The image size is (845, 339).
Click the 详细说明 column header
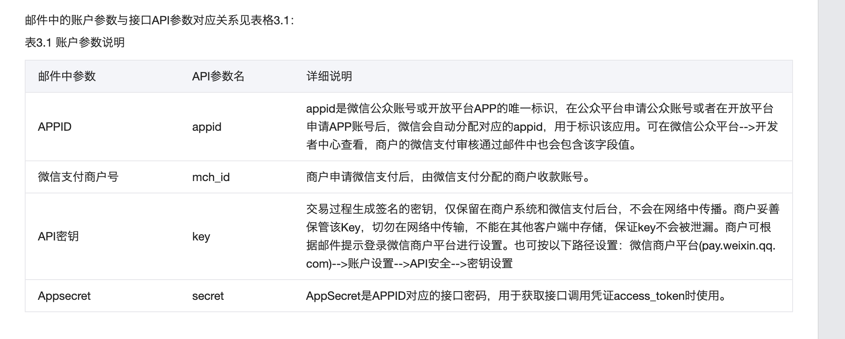coord(329,76)
